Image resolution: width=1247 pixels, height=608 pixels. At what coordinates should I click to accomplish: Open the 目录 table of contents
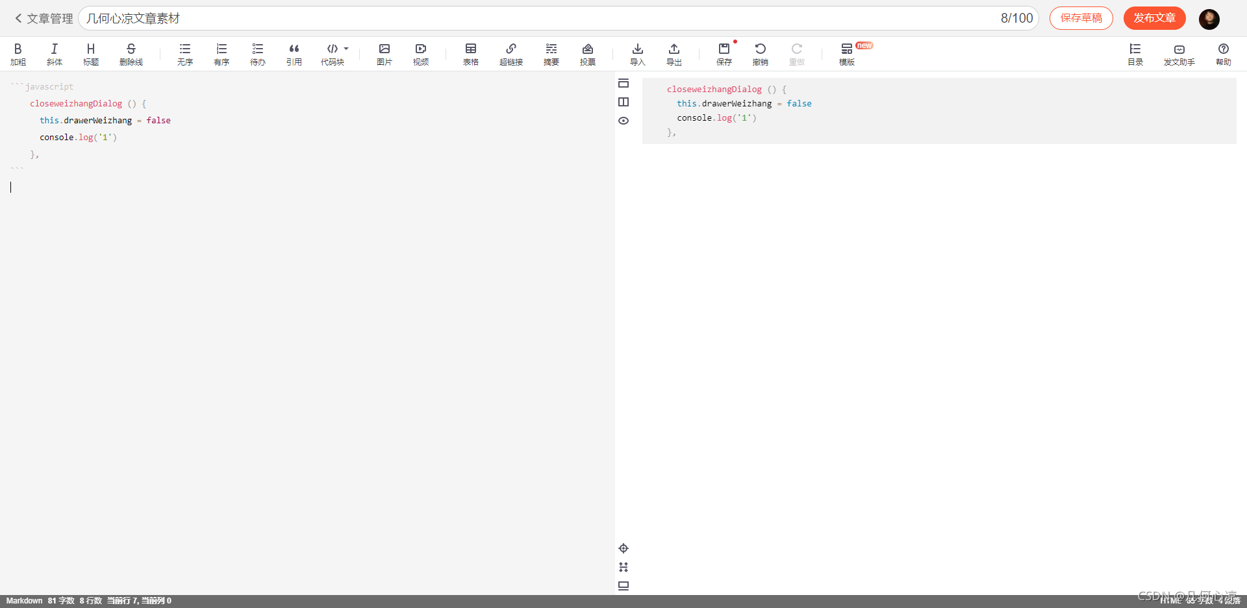coord(1135,54)
